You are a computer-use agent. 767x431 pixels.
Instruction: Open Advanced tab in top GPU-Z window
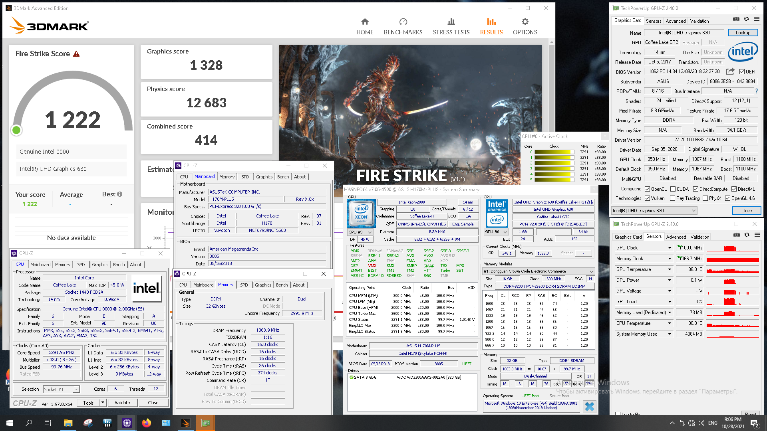pos(676,21)
